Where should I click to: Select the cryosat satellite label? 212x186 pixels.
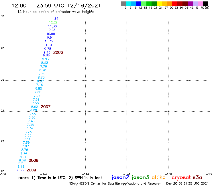click(x=181, y=178)
